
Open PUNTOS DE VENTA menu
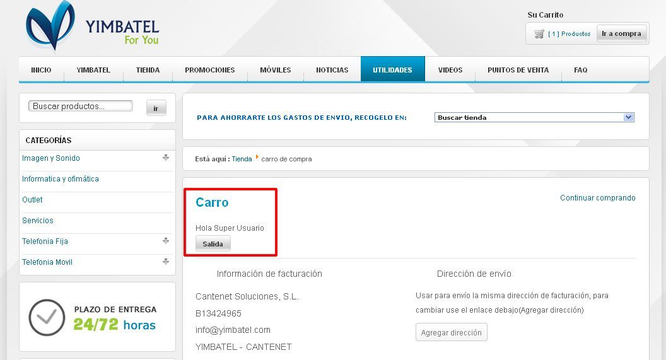point(518,70)
